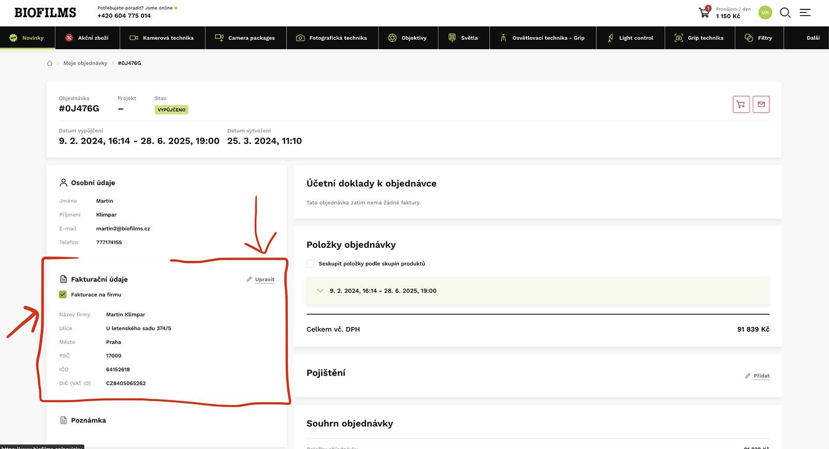Viewport: 829px width, 449px height.
Task: Click email martin2@biofilms.cz
Action: coord(123,229)
